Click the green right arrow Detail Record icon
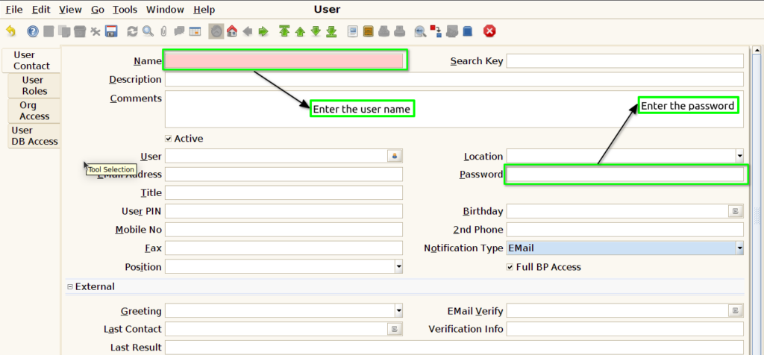This screenshot has width=764, height=355. tap(263, 31)
